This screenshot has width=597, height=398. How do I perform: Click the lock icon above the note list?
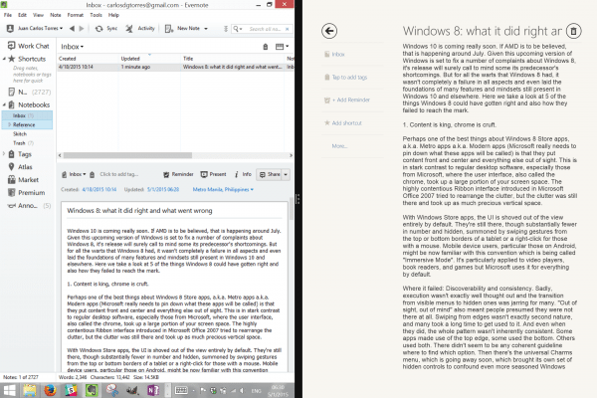266,47
